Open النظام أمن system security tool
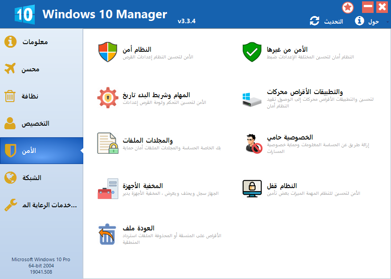Screen dimensions: 391x279 [137, 49]
